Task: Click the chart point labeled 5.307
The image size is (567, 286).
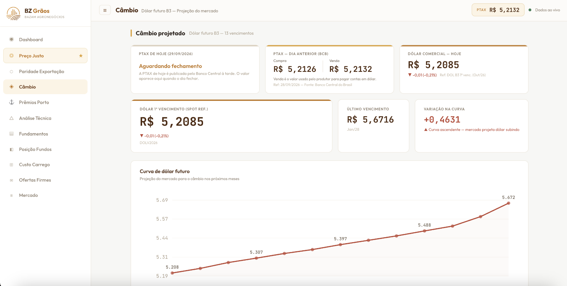Action: point(256,258)
